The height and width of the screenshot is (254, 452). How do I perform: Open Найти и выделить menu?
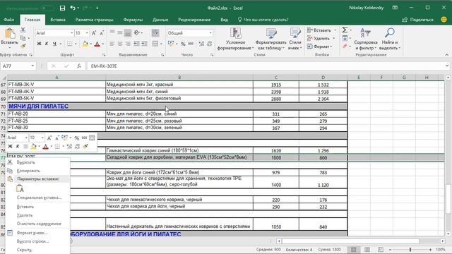point(390,39)
